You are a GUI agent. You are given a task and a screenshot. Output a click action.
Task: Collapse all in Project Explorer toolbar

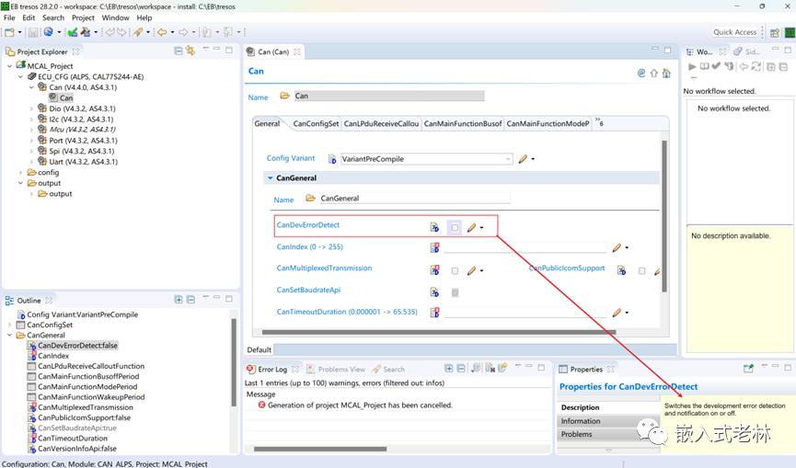click(179, 51)
